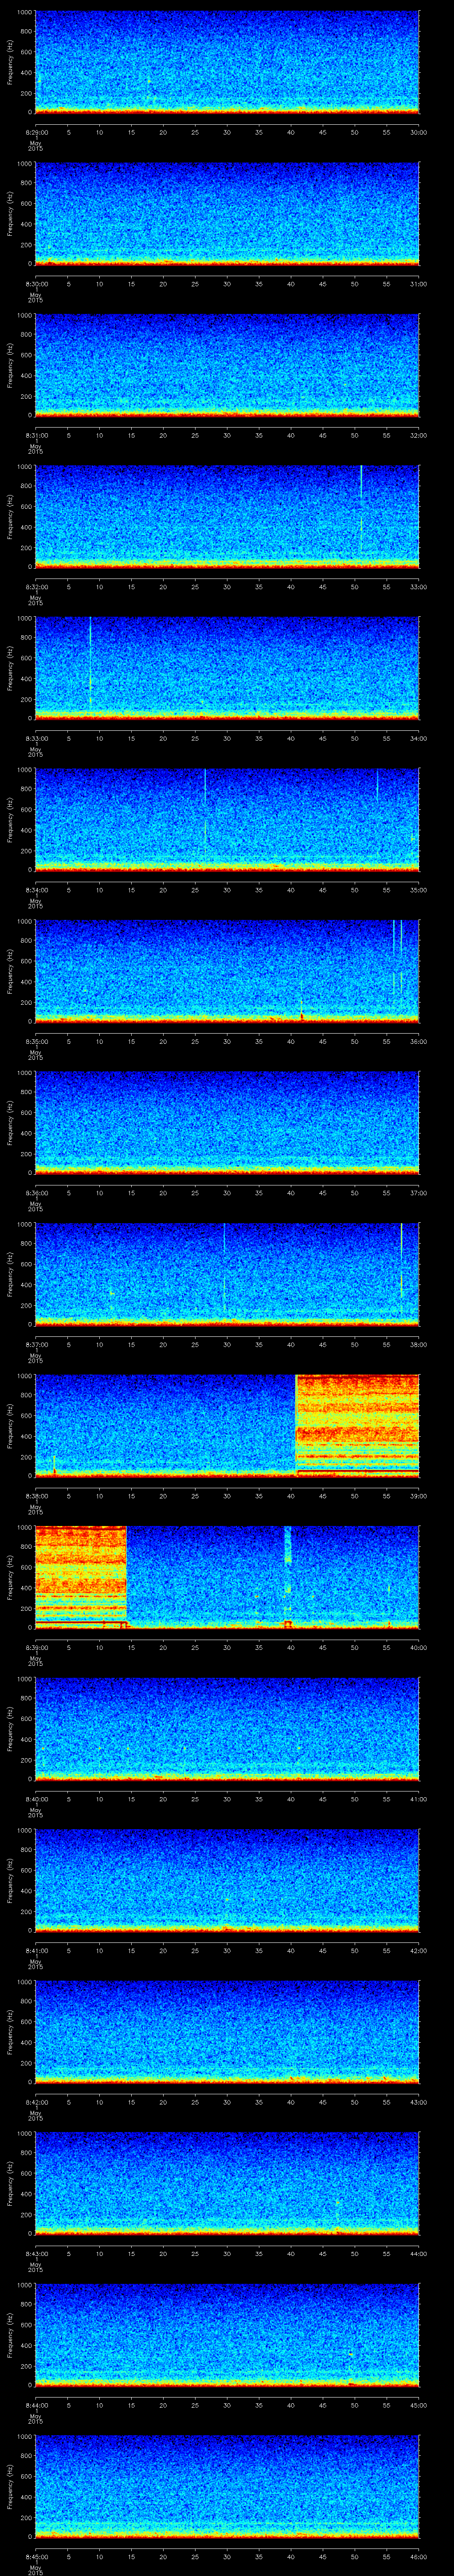Click the "55" seconds tick under the 8:45 panel

pos(386,2557)
